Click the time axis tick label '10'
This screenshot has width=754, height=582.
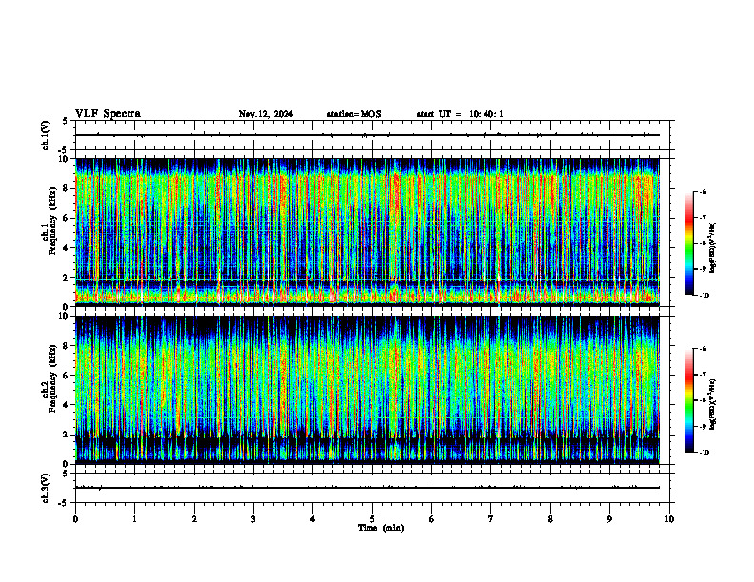click(669, 519)
